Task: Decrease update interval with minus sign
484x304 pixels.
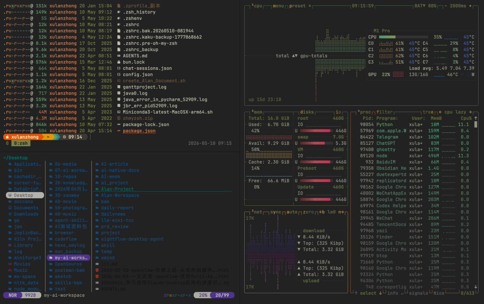Action: [x=446, y=6]
